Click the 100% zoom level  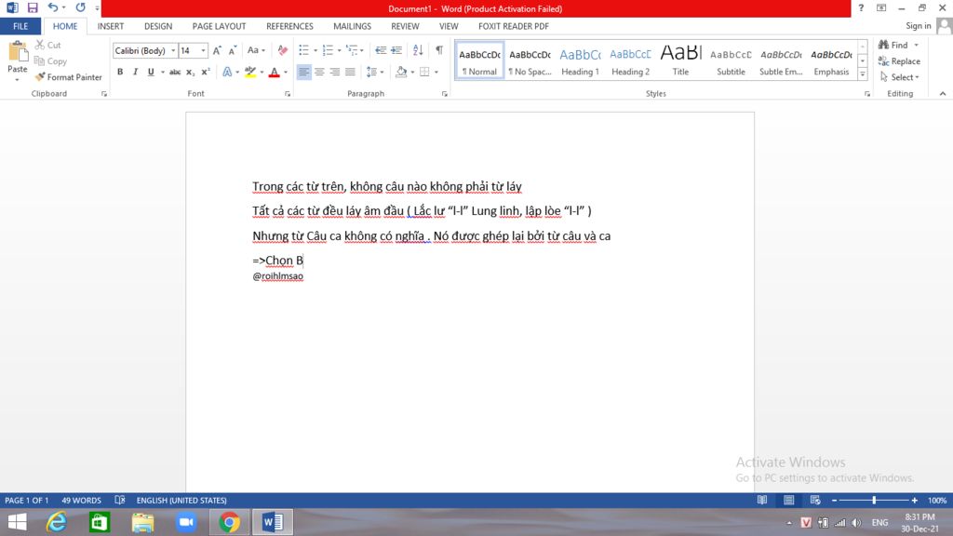(x=936, y=500)
